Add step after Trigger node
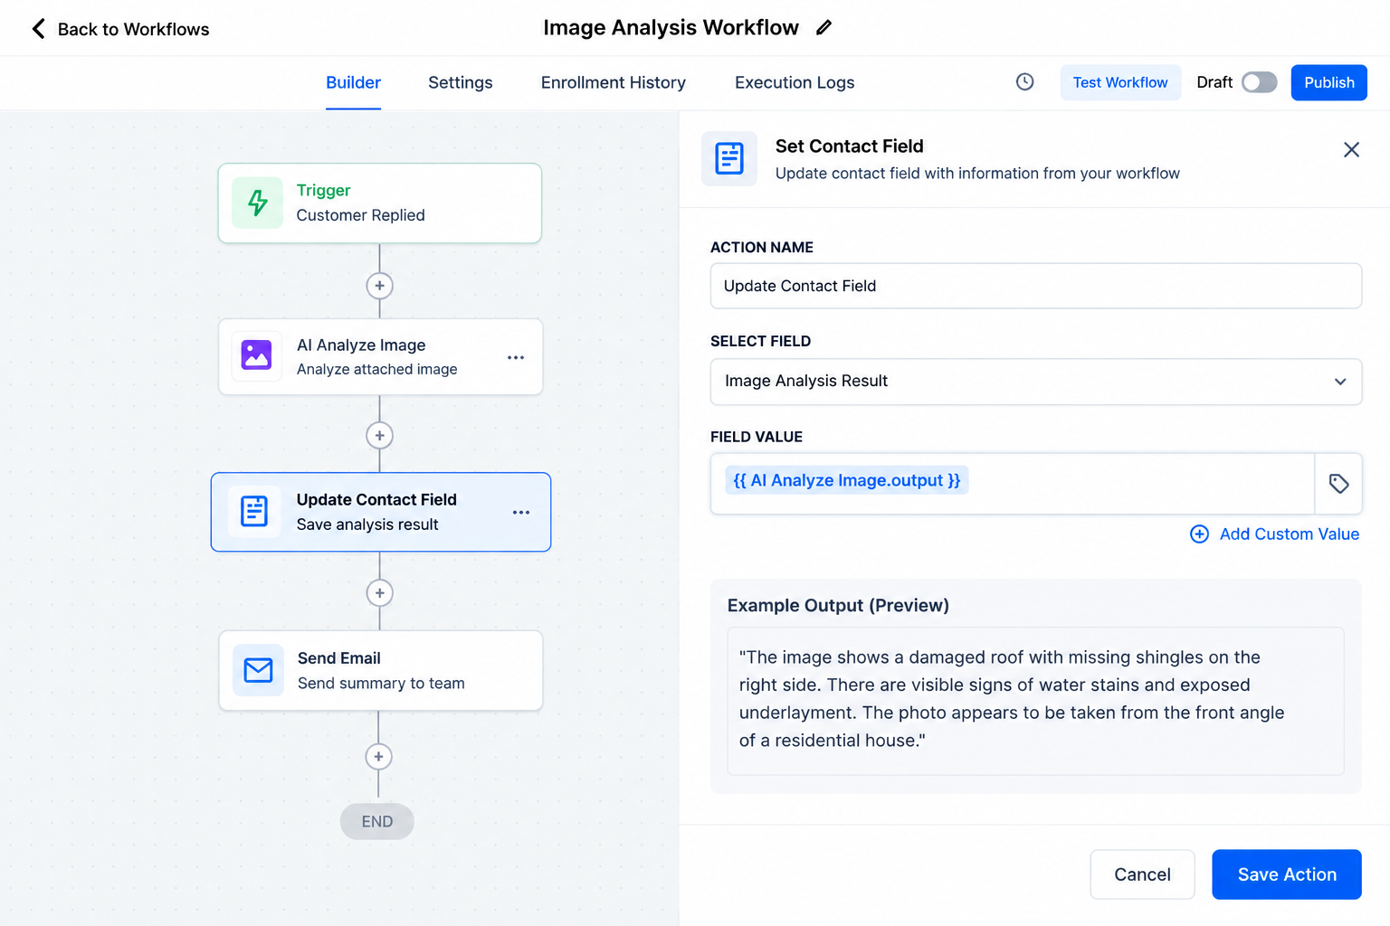 pyautogui.click(x=379, y=286)
